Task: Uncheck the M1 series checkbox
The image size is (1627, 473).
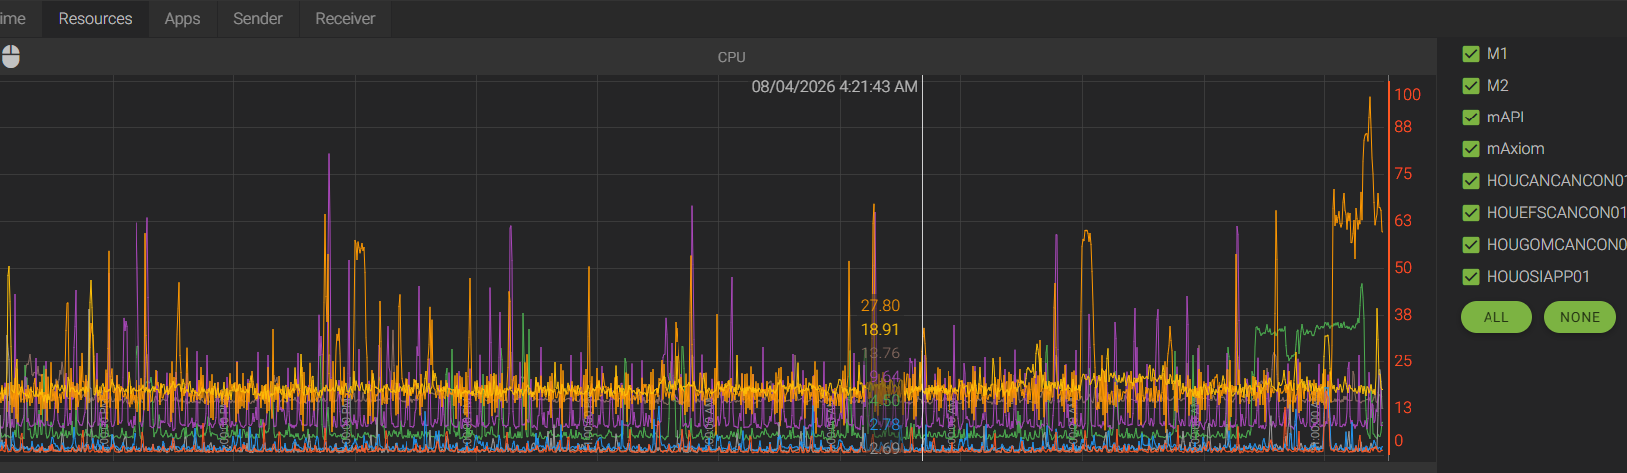Action: coord(1470,54)
